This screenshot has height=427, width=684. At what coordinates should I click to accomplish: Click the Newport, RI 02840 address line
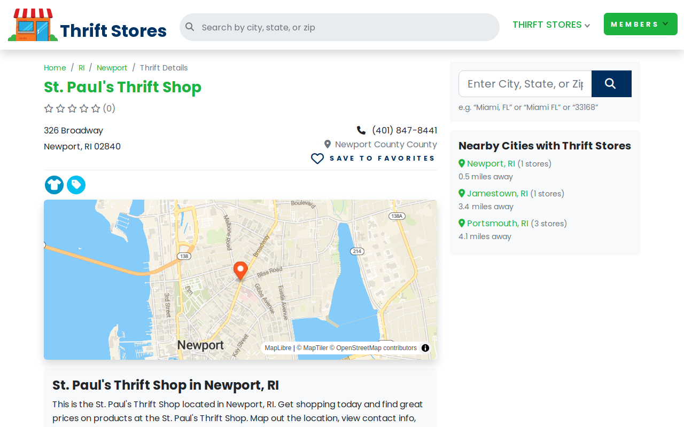82,146
